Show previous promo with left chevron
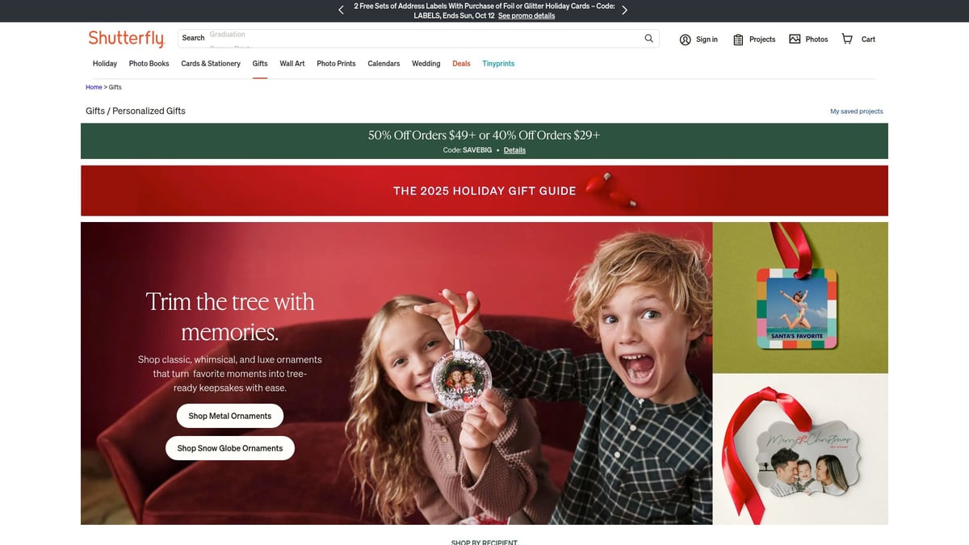The image size is (969, 545). 341,10
